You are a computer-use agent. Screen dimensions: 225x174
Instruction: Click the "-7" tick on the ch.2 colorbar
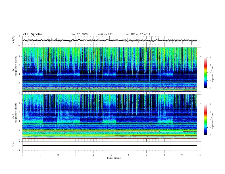[x=209, y=135]
